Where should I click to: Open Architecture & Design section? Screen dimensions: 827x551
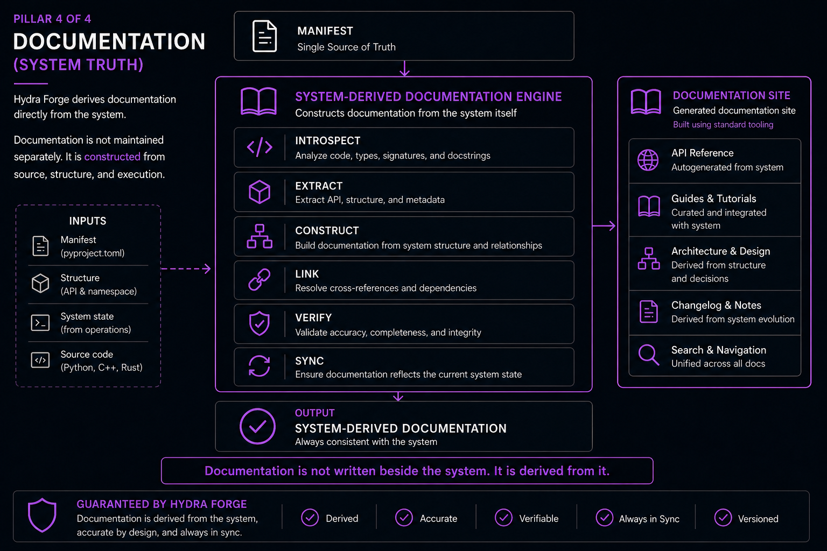pos(715,264)
